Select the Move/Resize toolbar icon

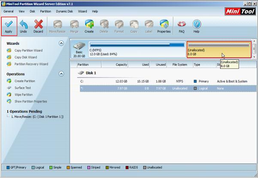click(58, 24)
